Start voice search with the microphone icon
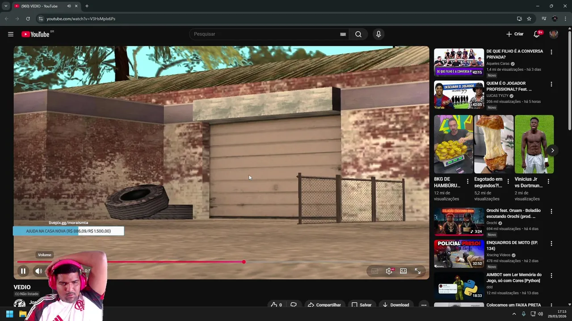The image size is (572, 321). coord(379,34)
